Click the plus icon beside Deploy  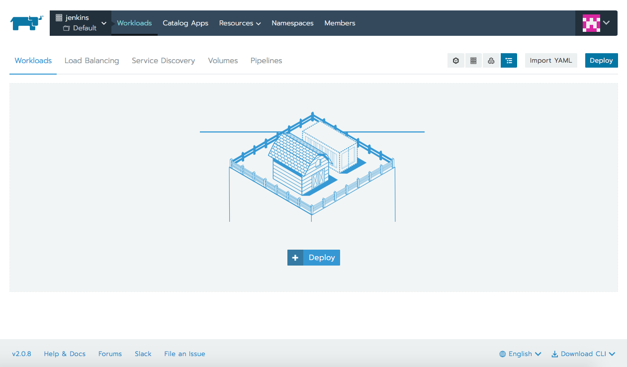(295, 258)
